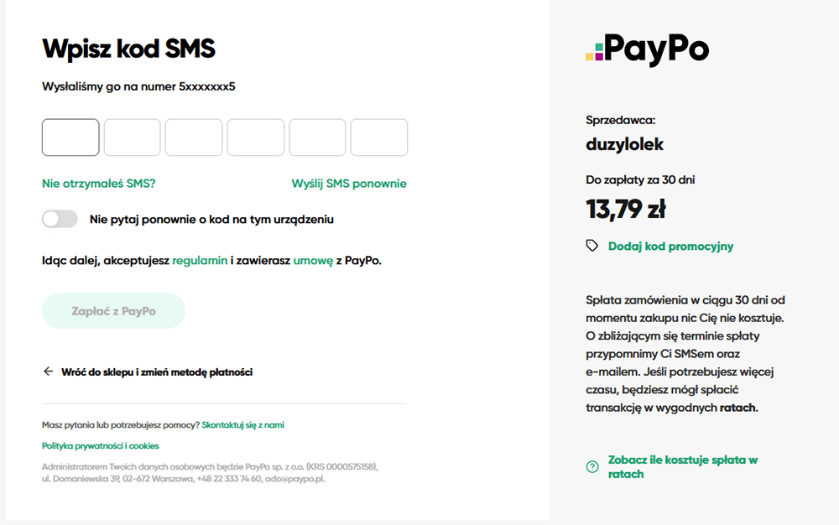Open 'Polityka prywatności i cookies' link

pos(101,446)
